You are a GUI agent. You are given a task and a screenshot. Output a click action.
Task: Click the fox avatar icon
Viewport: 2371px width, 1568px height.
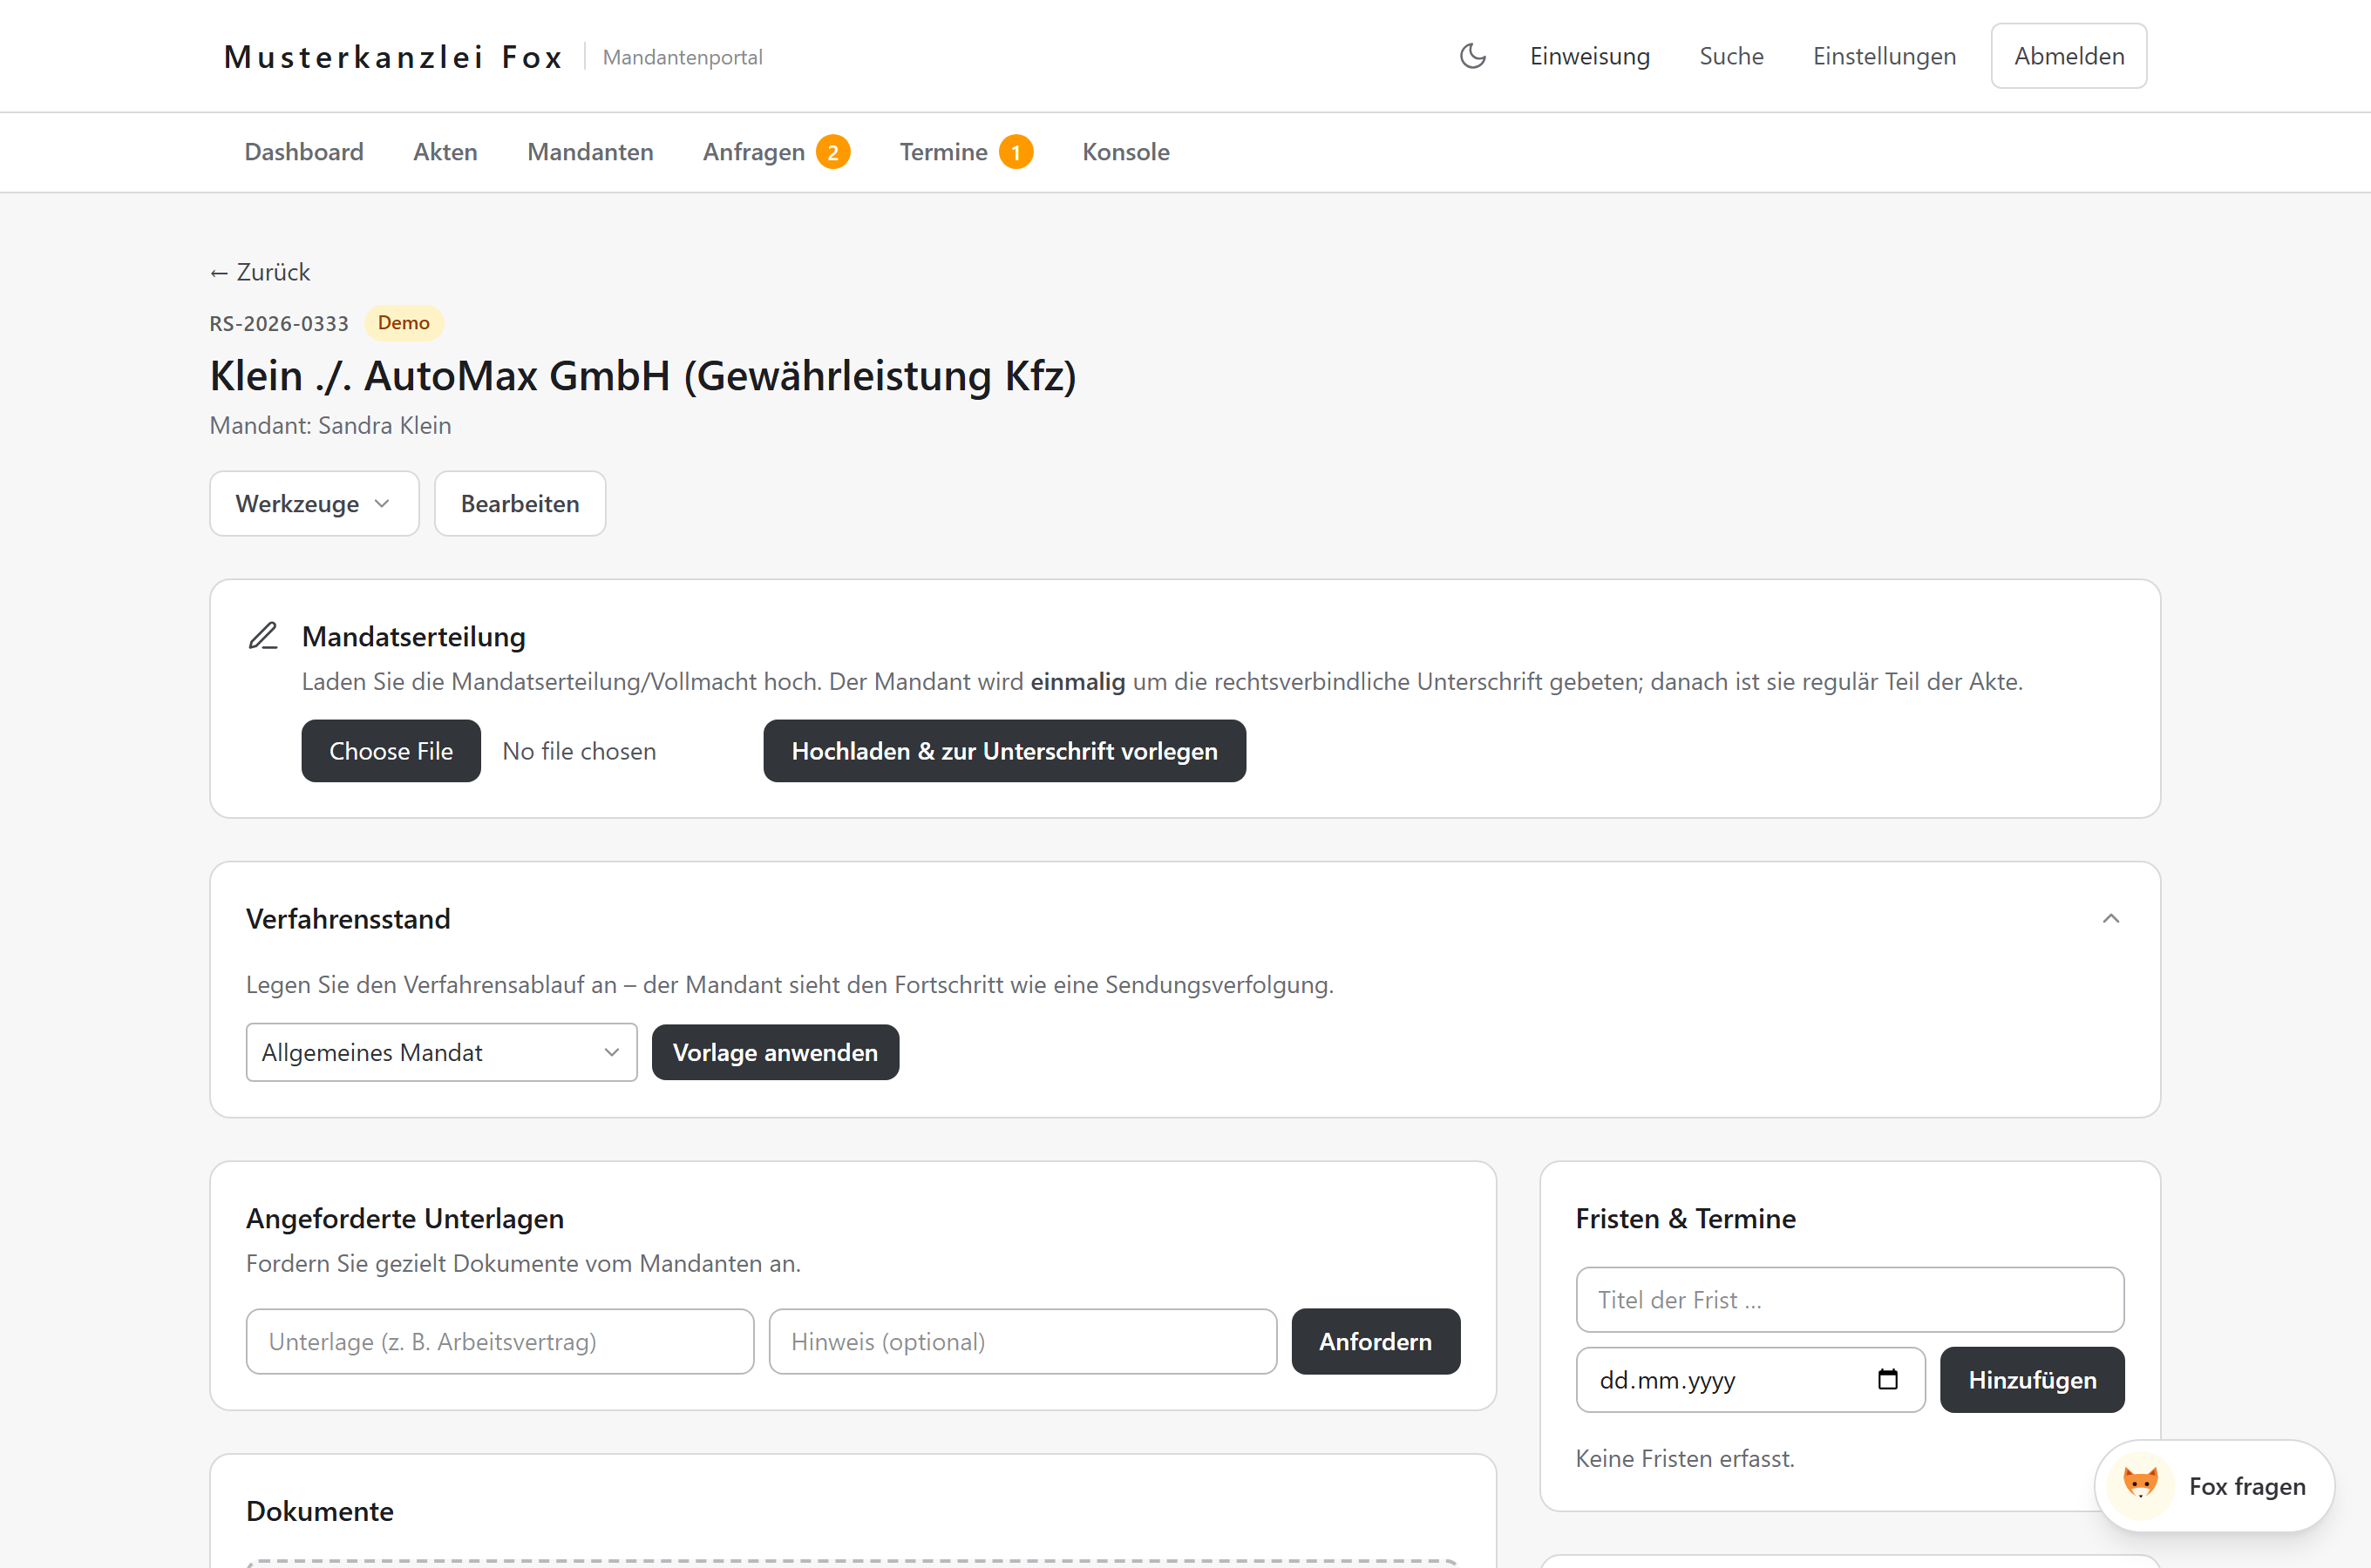[x=2140, y=1485]
